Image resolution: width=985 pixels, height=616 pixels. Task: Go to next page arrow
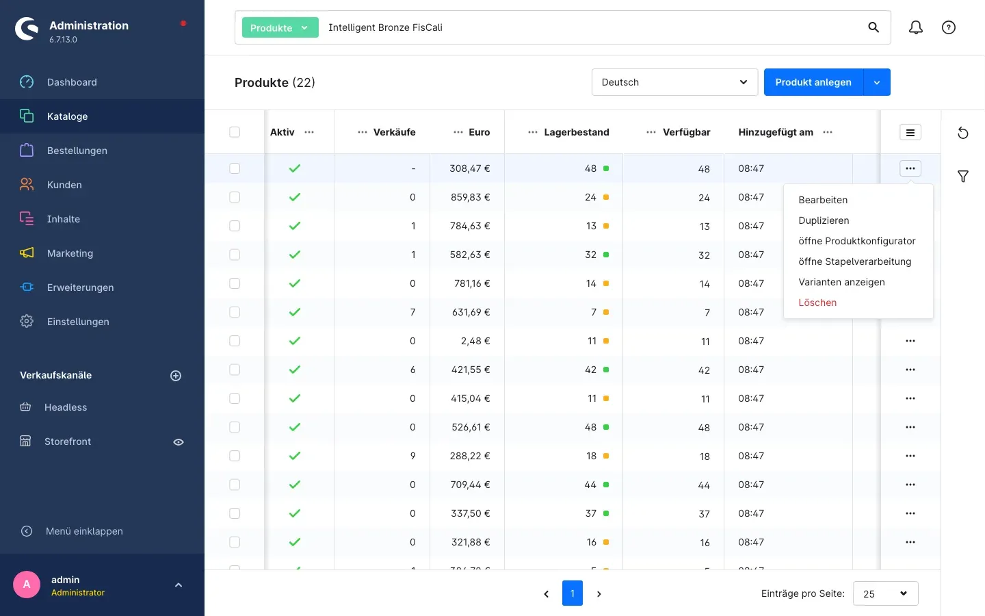[599, 594]
